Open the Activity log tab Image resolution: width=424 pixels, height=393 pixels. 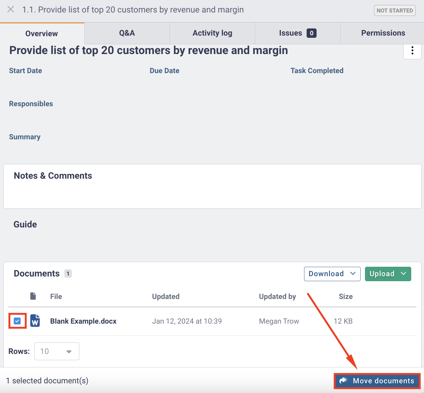click(212, 33)
